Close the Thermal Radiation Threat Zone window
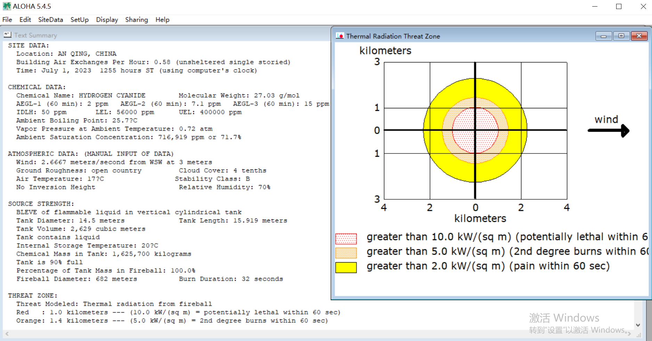This screenshot has width=652, height=341. (639, 36)
